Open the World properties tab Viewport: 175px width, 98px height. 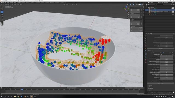click(x=146, y=46)
